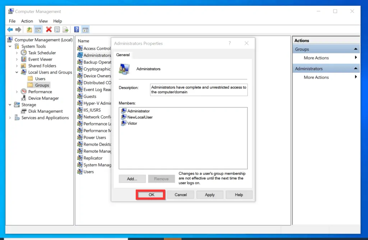The width and height of the screenshot is (368, 240).
Task: Expand the Task Scheduler tree node
Action: pos(17,53)
